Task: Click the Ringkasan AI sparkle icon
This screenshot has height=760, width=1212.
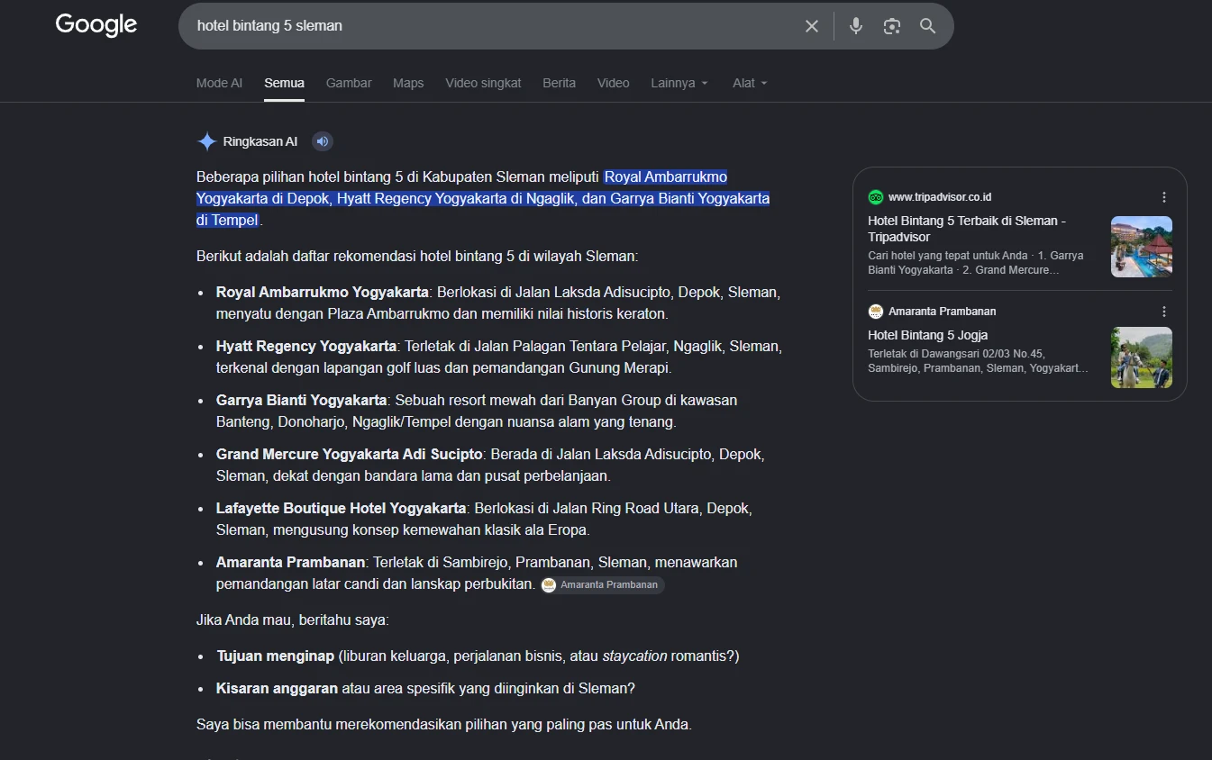Action: [207, 141]
